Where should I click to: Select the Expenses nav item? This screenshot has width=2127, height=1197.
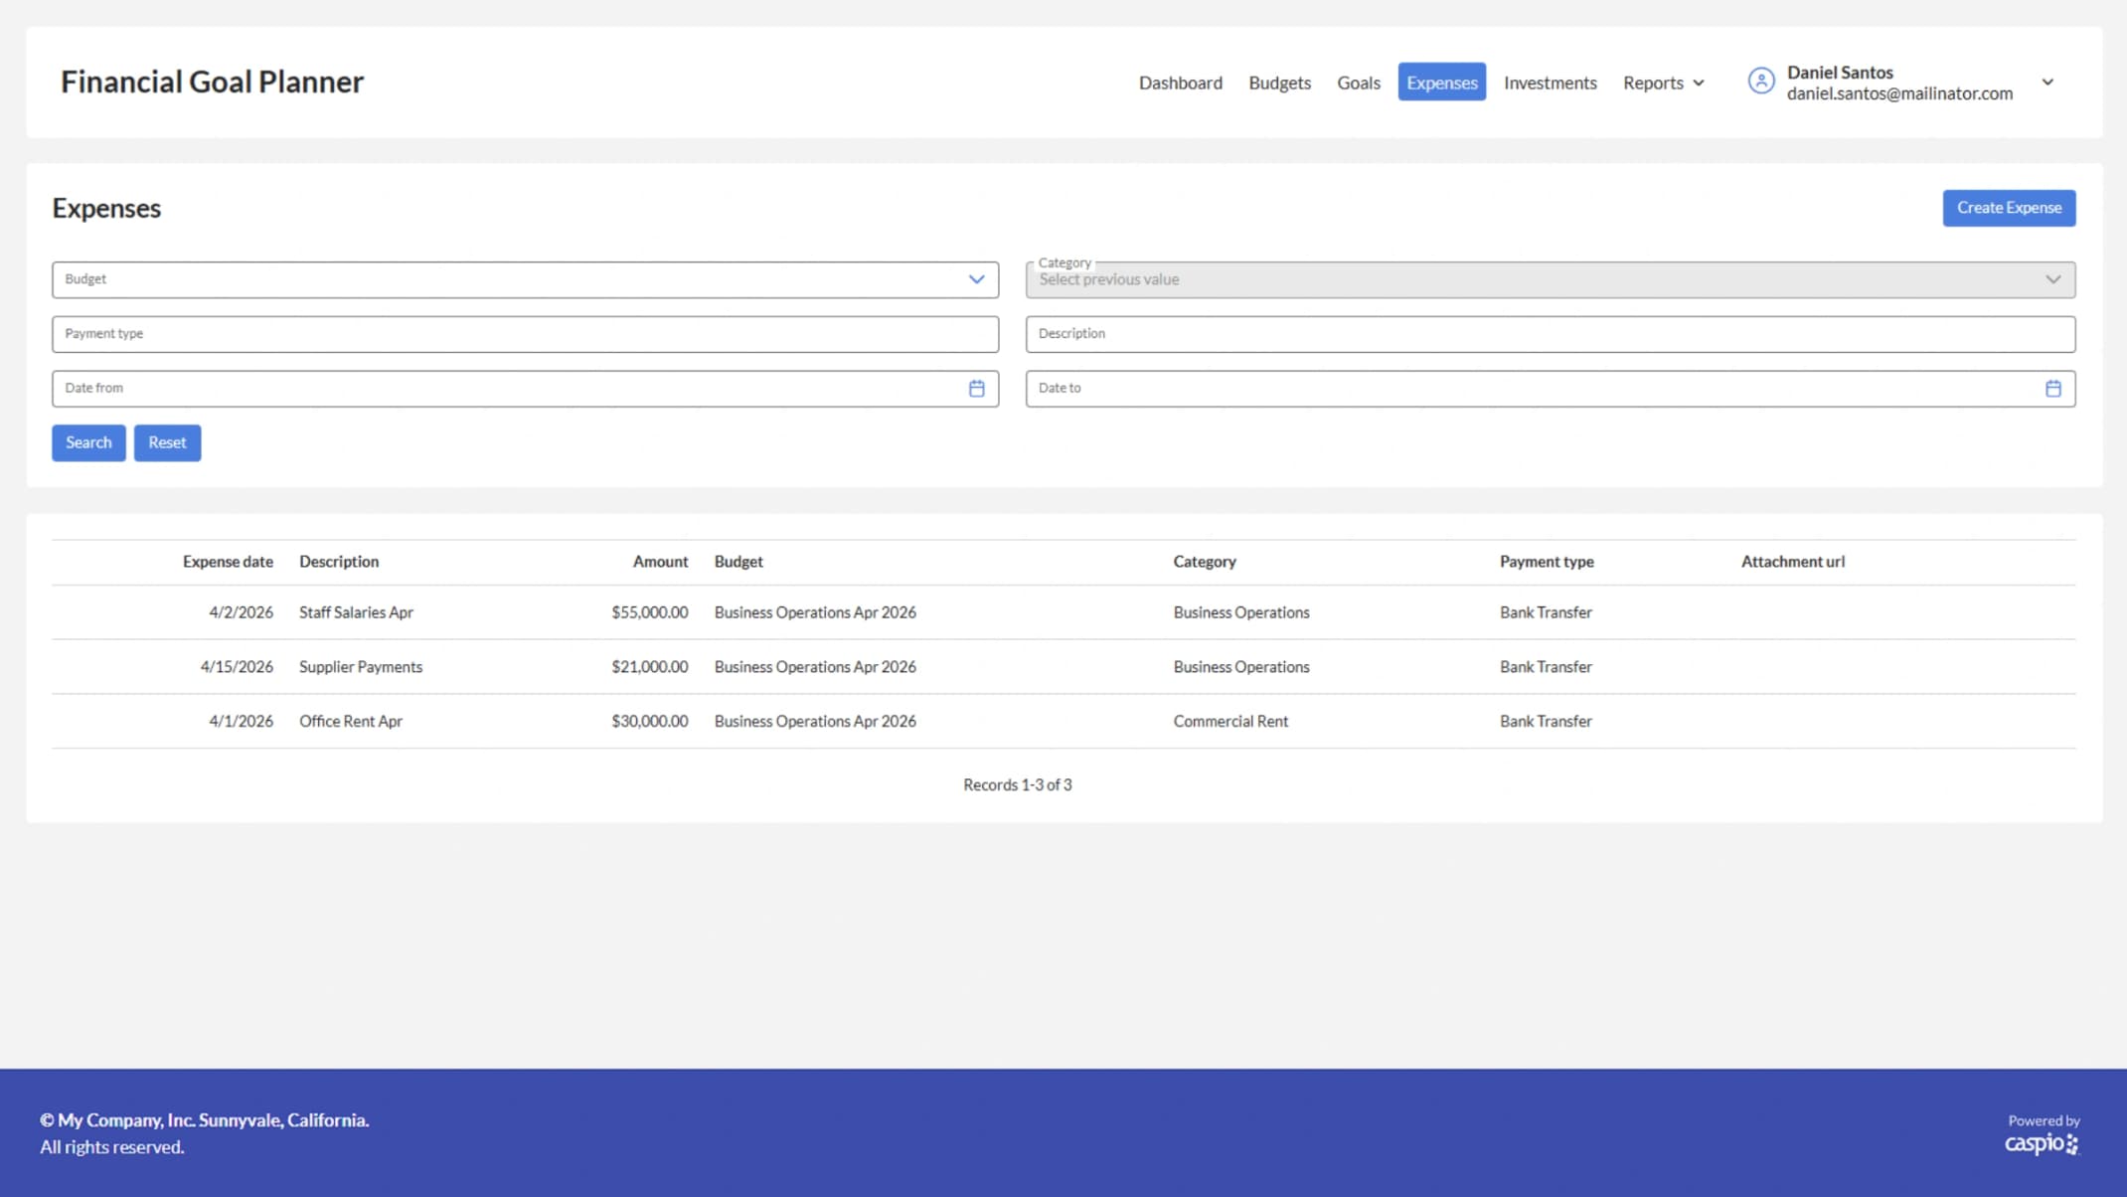point(1441,83)
